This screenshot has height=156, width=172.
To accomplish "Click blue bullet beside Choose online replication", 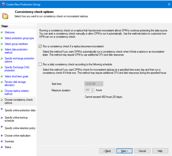I will (x=2, y=135).
